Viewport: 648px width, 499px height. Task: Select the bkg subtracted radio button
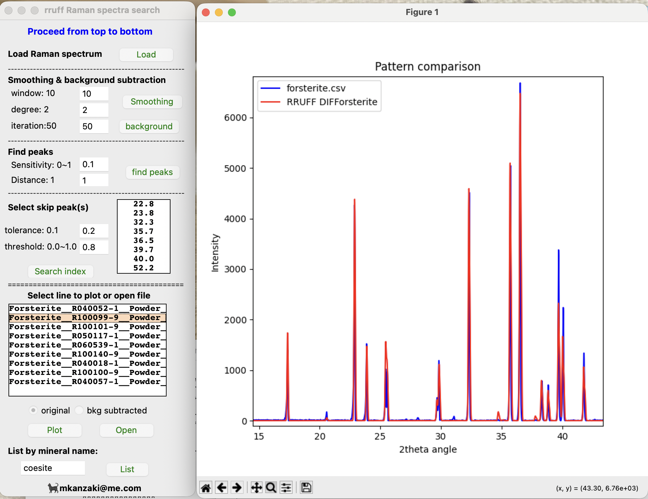click(79, 410)
